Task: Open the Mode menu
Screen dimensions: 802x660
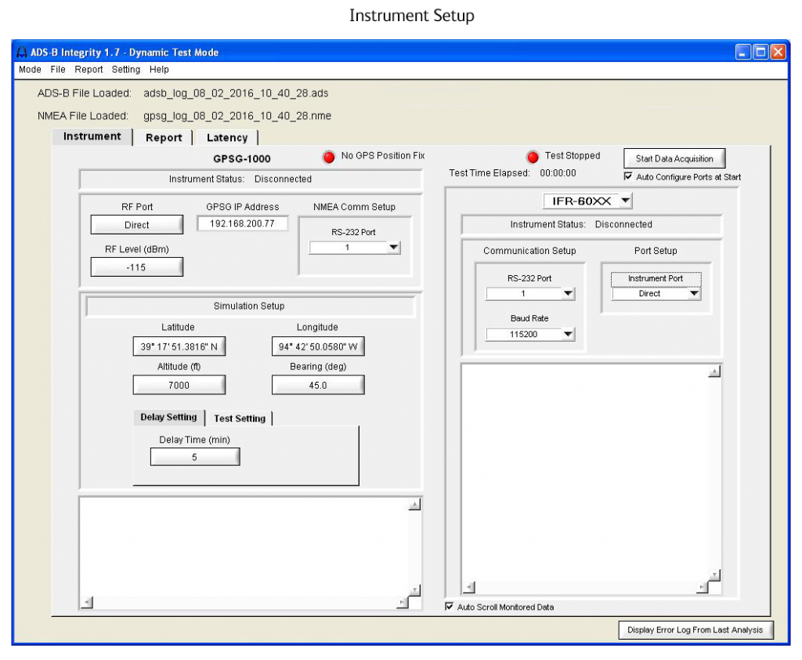Action: pyautogui.click(x=30, y=70)
